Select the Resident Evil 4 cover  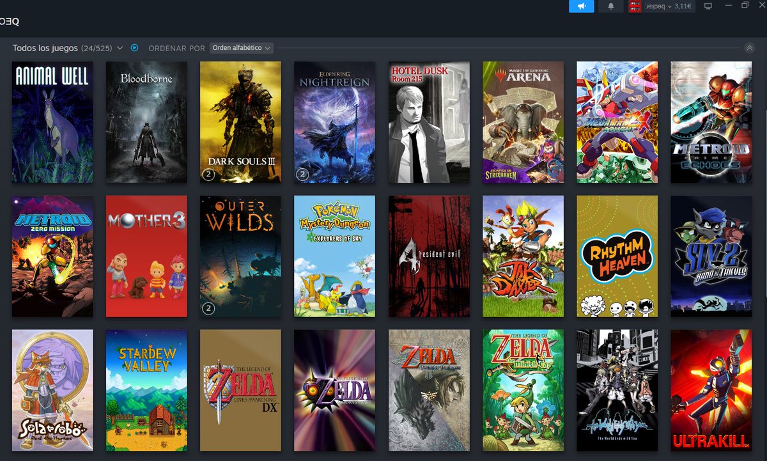429,256
